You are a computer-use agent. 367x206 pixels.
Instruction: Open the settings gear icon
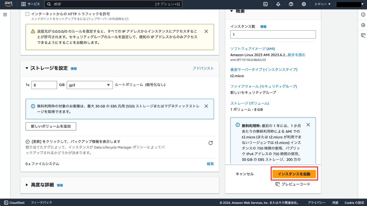pos(304,4)
